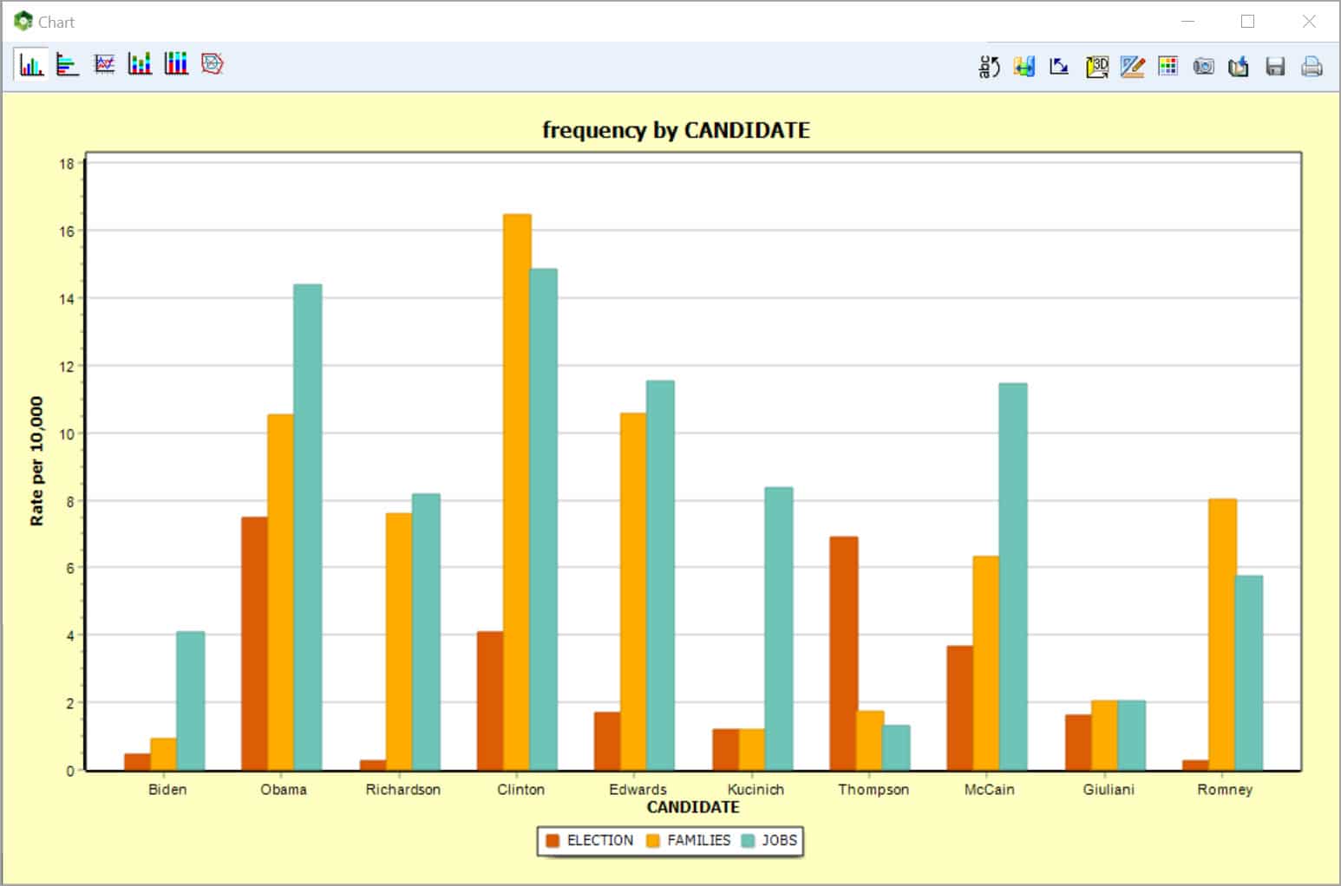
Task: Click the camera snapshot icon
Action: click(x=1203, y=67)
